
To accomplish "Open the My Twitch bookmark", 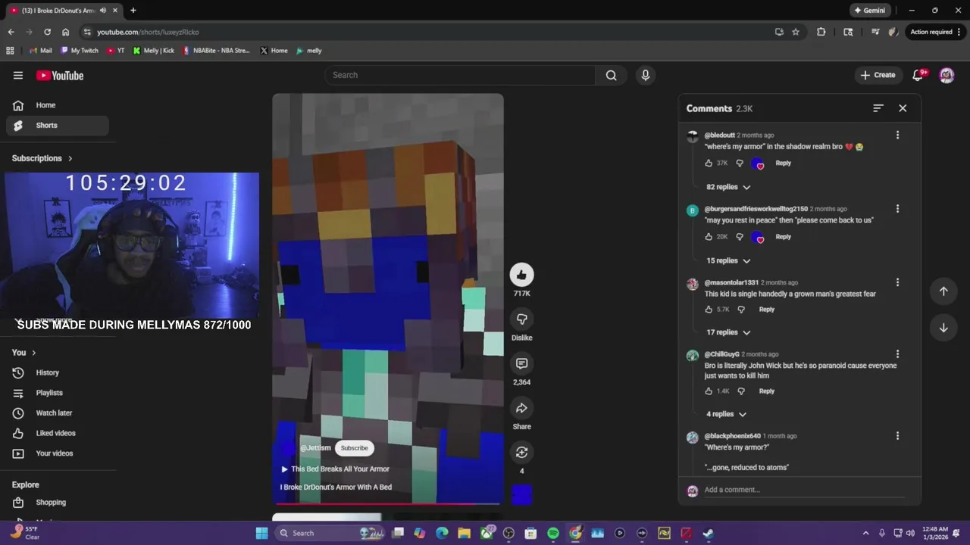I will coord(80,51).
